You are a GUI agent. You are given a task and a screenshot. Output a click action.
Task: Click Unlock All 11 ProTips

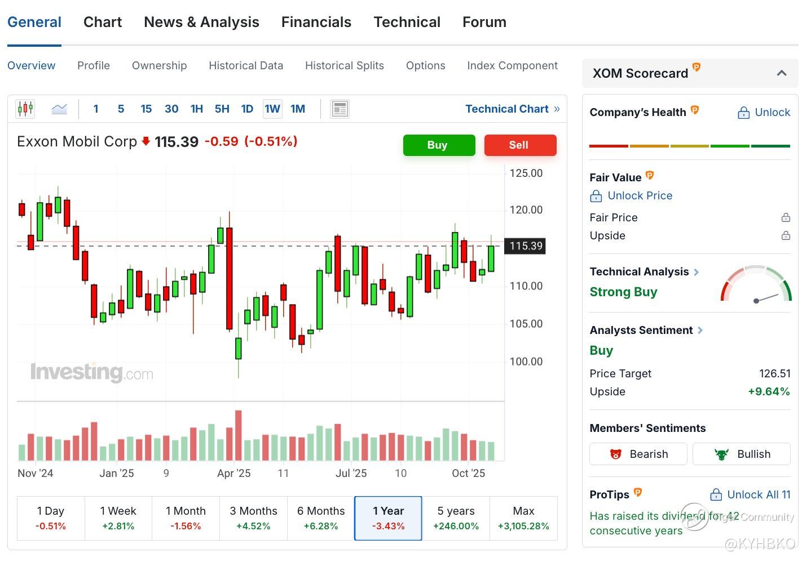[750, 494]
